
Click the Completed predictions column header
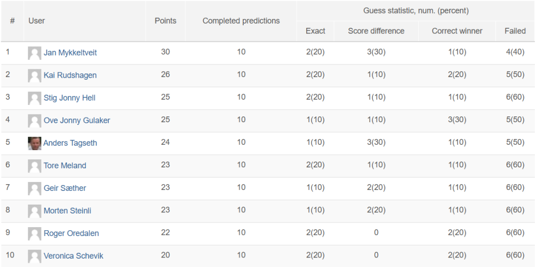[x=241, y=21]
